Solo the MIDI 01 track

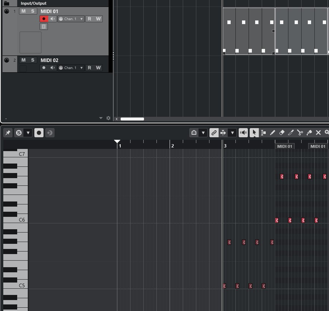point(33,11)
